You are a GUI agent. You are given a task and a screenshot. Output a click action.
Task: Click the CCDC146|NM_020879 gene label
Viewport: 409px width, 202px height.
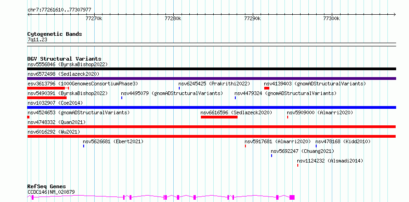[x=51, y=192]
